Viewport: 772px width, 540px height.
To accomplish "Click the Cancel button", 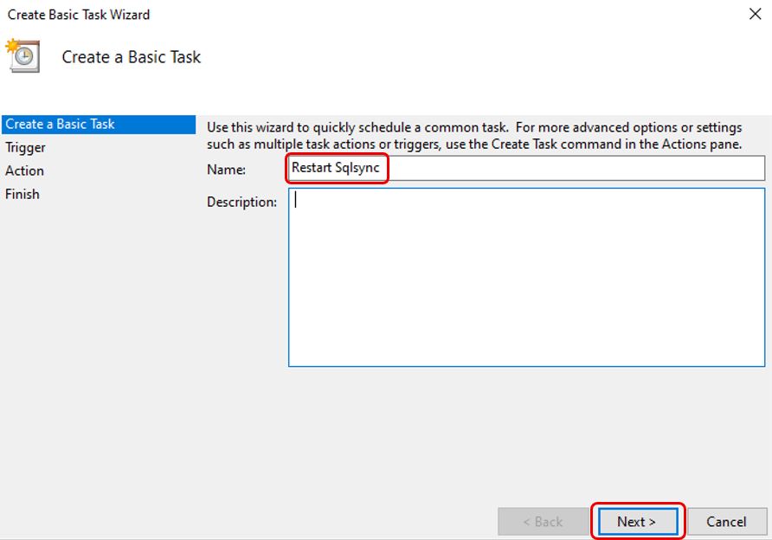I will 726,521.
